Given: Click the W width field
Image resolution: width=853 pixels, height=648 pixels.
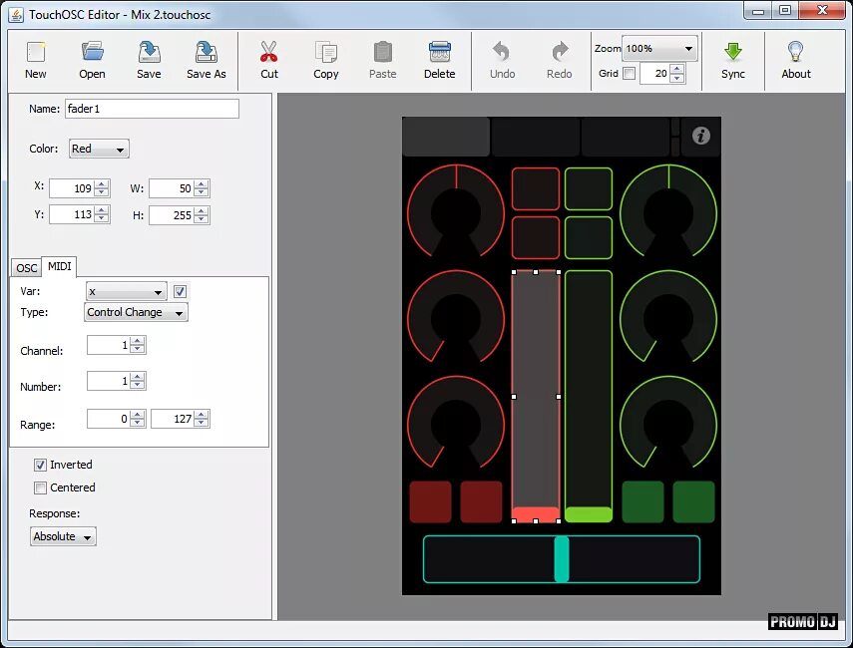Looking at the screenshot, I should [x=172, y=188].
